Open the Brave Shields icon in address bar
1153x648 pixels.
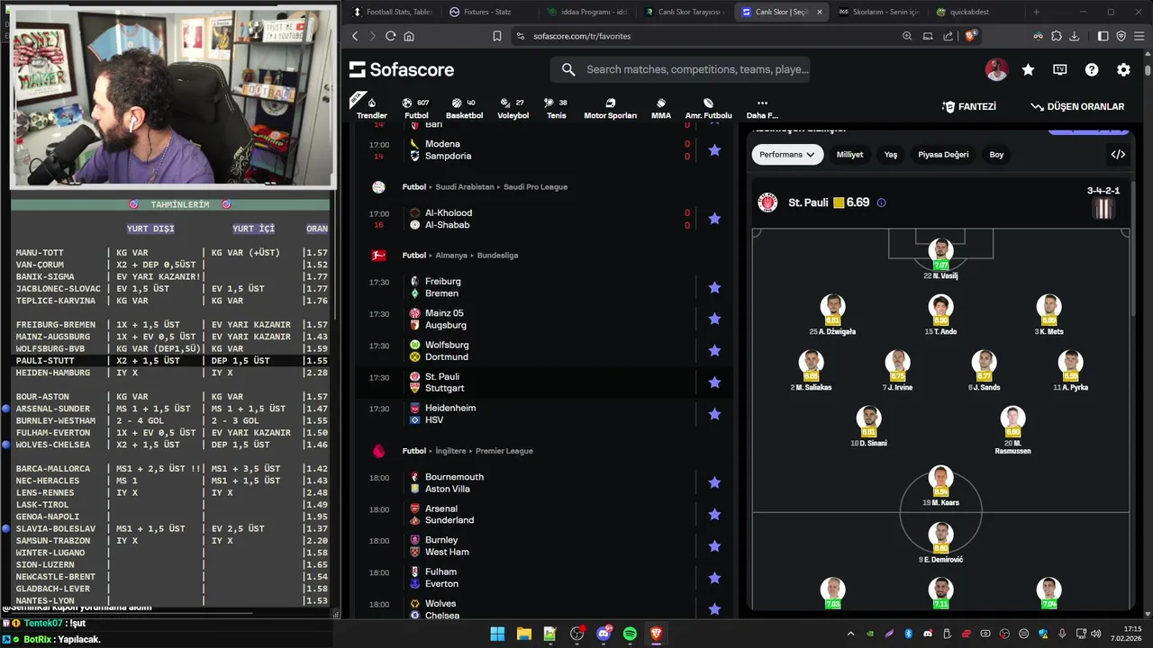click(x=970, y=36)
